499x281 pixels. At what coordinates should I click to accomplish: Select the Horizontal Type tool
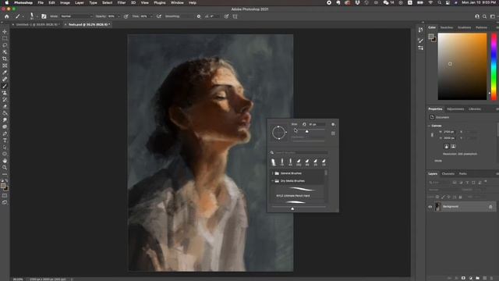(5, 140)
